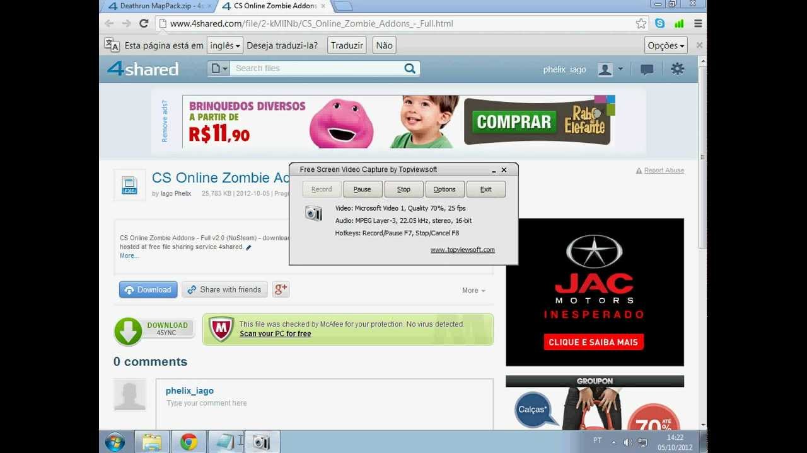Expand the search file type dropdown

click(x=218, y=69)
